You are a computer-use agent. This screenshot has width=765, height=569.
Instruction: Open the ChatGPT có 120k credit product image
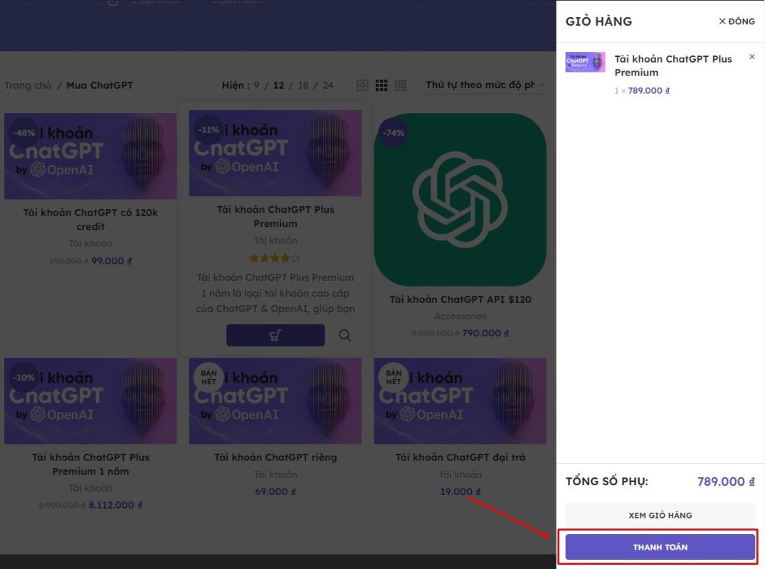click(91, 156)
